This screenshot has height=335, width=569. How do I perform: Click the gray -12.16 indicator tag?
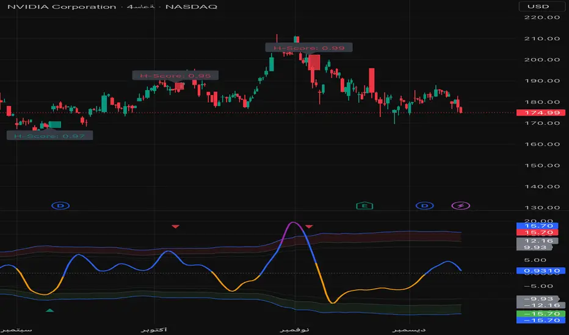click(x=541, y=305)
